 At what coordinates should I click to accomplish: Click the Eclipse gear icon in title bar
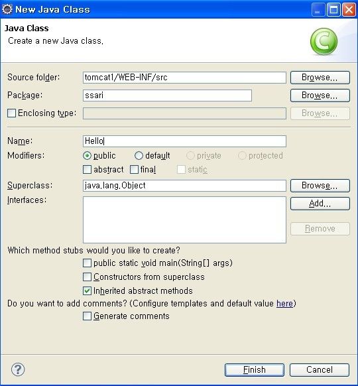[x=7, y=9]
